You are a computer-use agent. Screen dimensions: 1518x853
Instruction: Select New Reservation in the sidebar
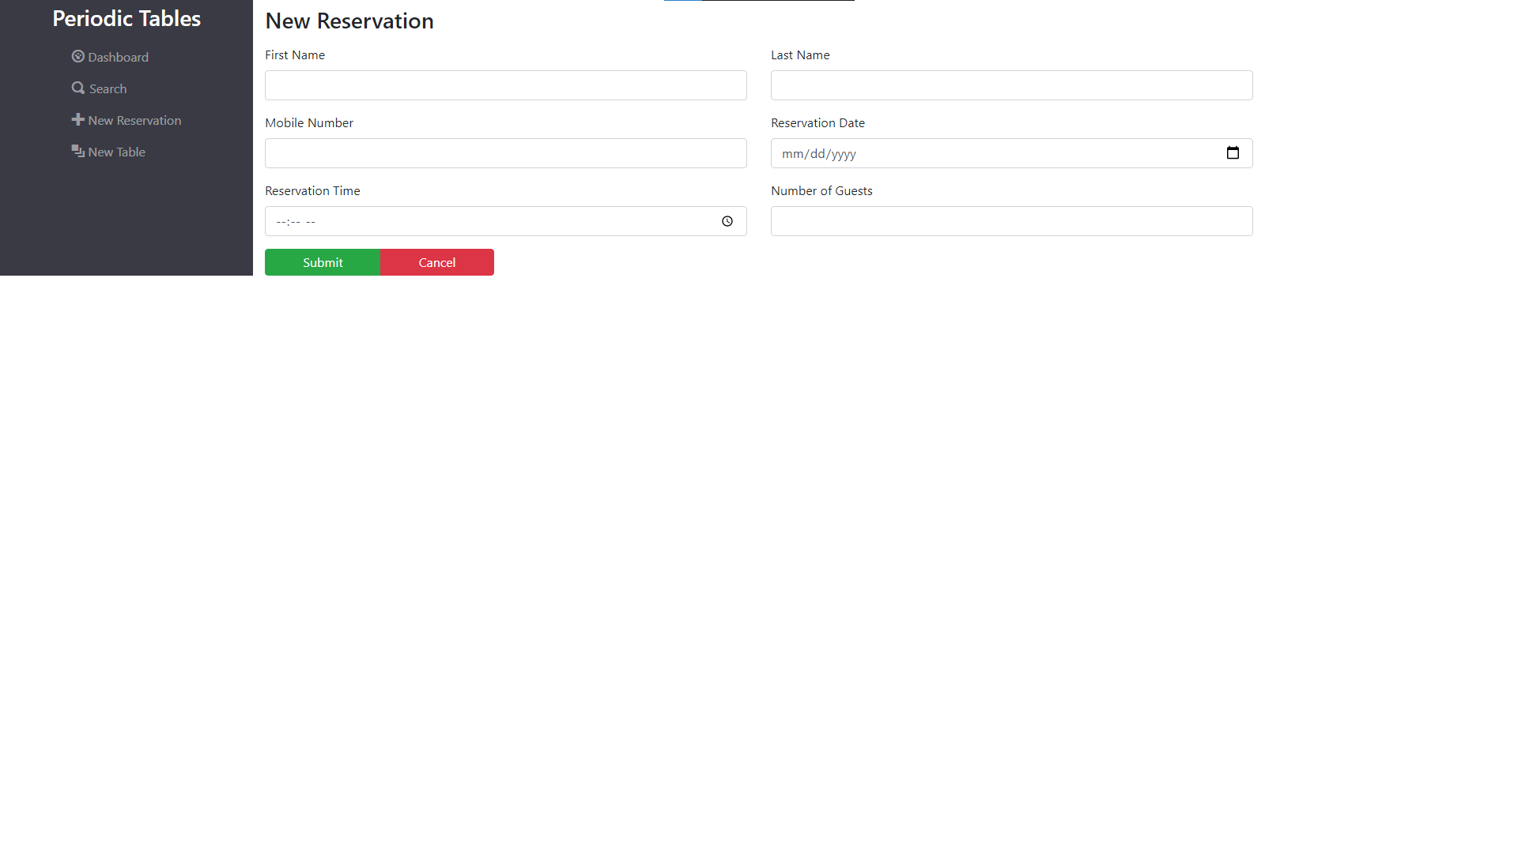(x=134, y=119)
